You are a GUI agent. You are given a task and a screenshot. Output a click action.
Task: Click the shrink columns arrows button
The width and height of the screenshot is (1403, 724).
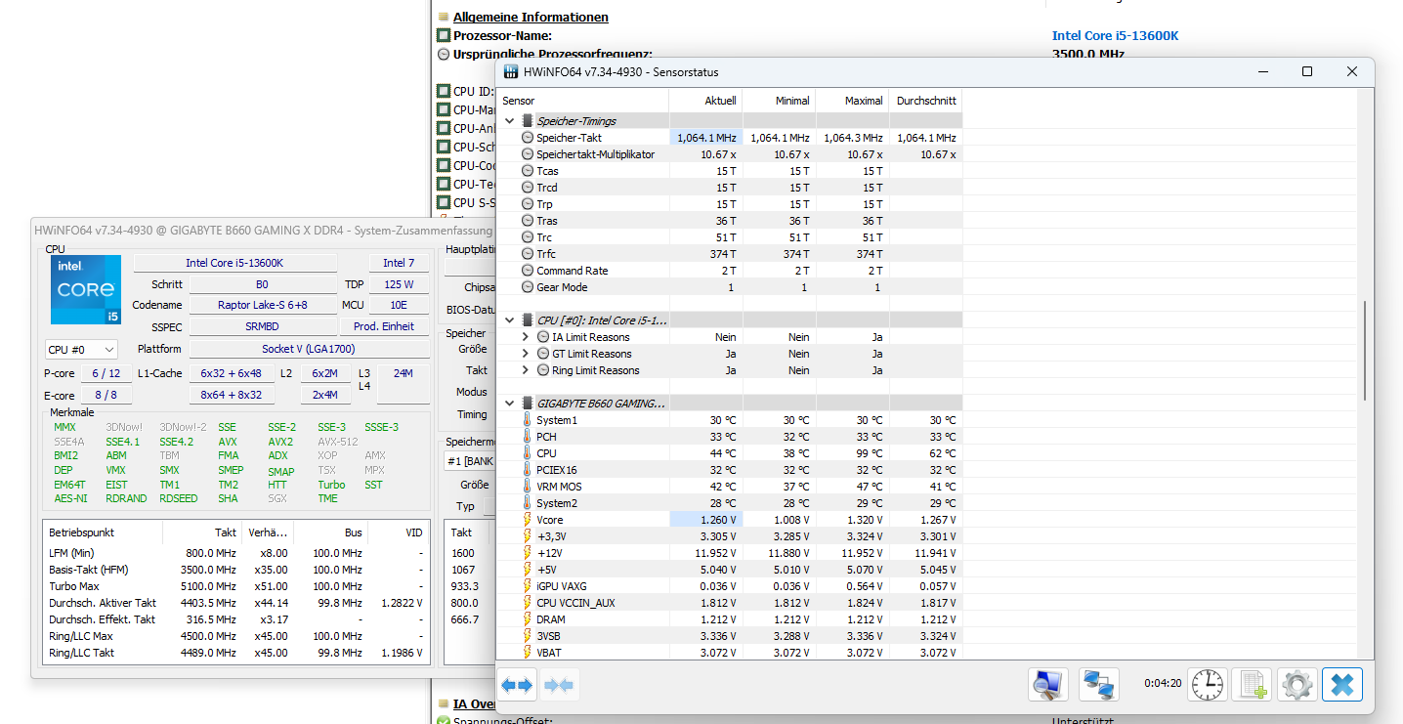coord(559,685)
